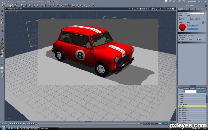The image size is (208, 130).
Task: Click the stamp-like icon in top toolbar
Action: 15,5
